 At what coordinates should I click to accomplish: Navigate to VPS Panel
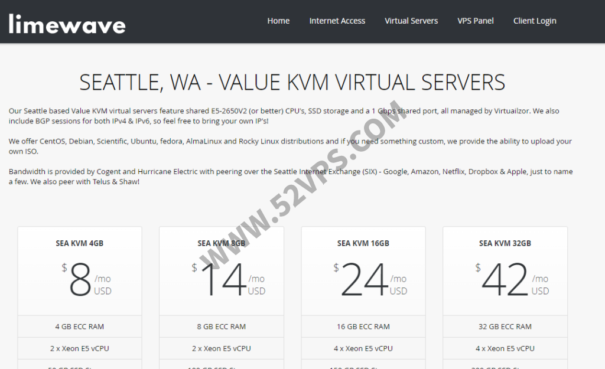coord(476,21)
